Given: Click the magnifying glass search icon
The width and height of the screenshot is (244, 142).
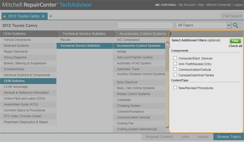Looking at the screenshot, I should pos(235,25).
